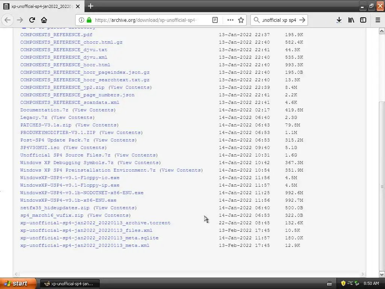Click the search magnifier icon
Viewport: 385px width, 289px height.
(x=256, y=20)
